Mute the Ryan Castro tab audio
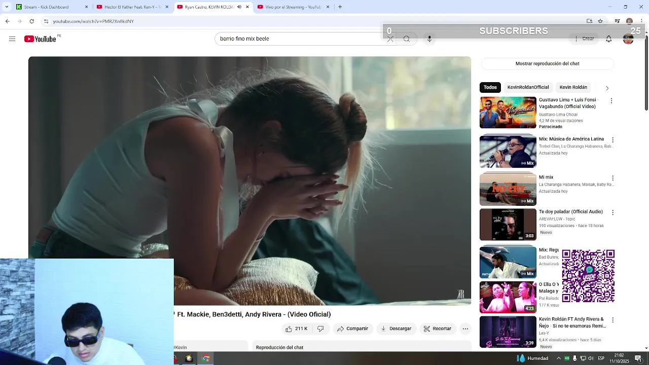The image size is (649, 365). (239, 7)
